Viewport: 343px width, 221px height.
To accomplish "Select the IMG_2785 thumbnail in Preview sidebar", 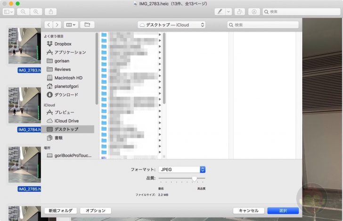I will click(x=24, y=165).
